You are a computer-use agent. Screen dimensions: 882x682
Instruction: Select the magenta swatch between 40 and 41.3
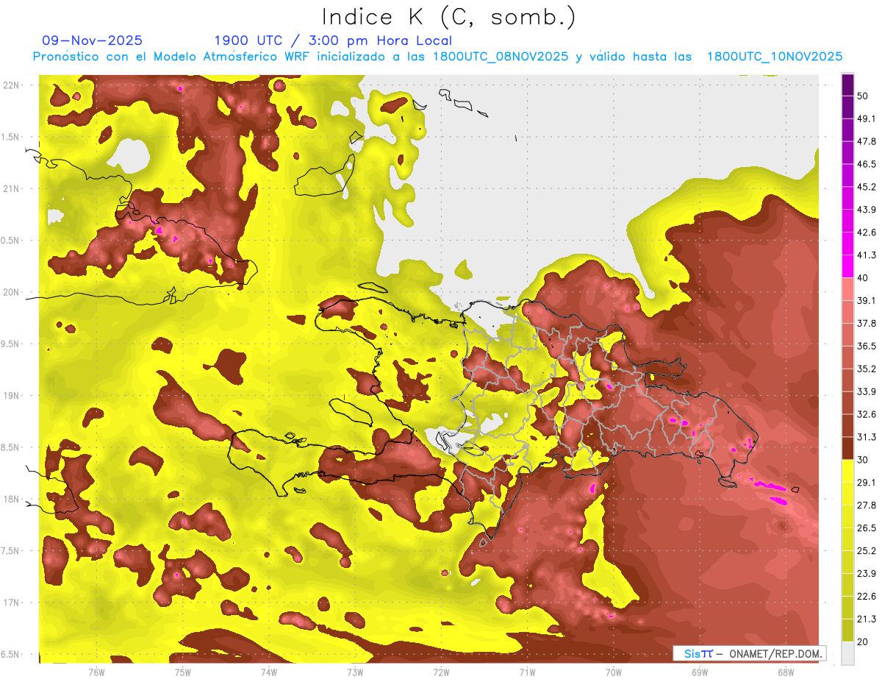pyautogui.click(x=847, y=266)
